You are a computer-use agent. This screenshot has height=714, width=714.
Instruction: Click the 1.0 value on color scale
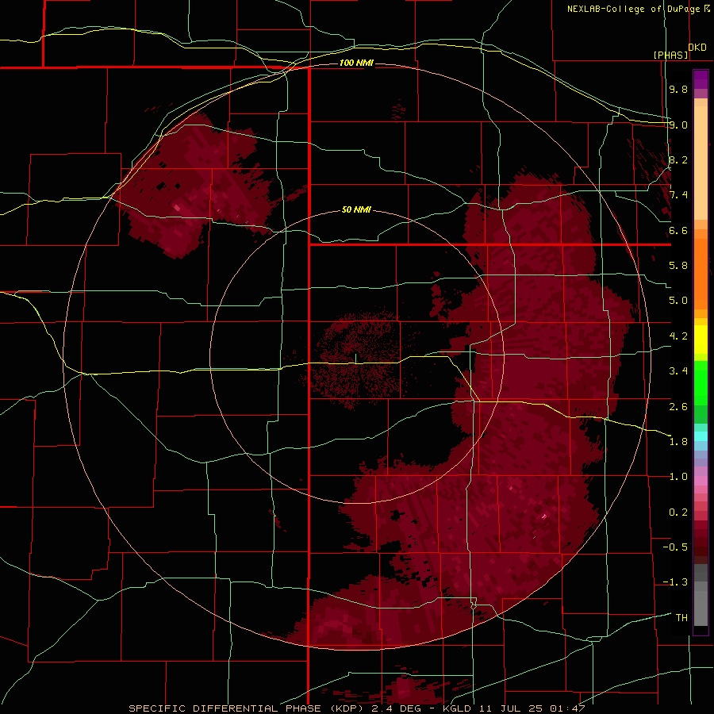[x=678, y=477]
